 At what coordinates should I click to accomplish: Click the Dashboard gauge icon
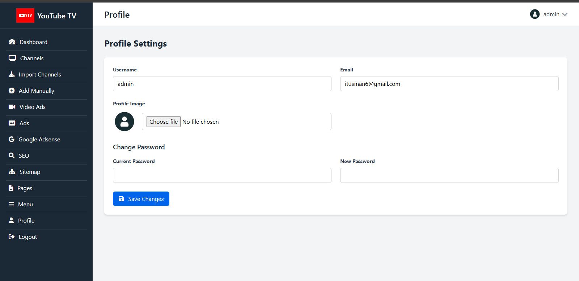click(12, 42)
